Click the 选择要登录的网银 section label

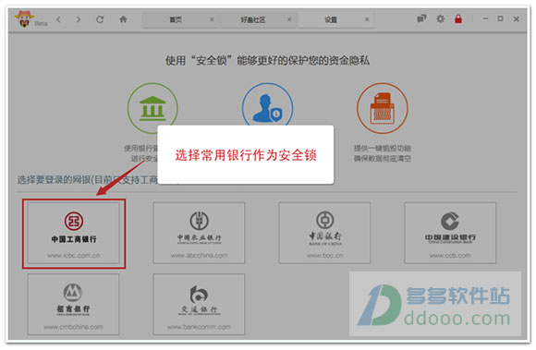87,179
